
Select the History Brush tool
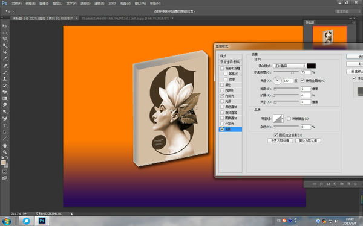pos(5,86)
